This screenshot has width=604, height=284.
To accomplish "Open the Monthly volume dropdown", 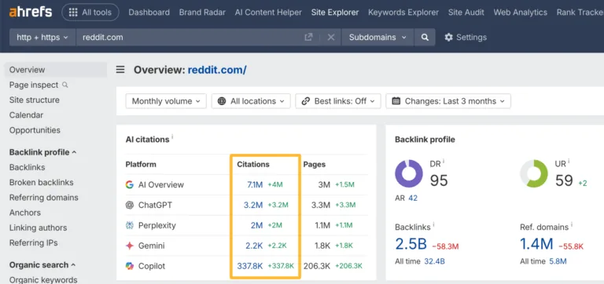I will point(166,101).
